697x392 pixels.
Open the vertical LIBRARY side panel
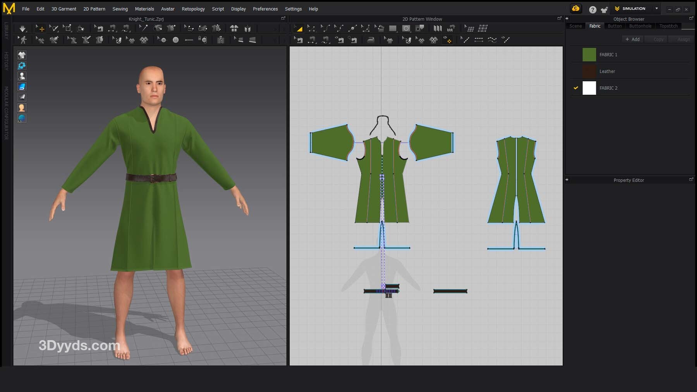click(6, 30)
